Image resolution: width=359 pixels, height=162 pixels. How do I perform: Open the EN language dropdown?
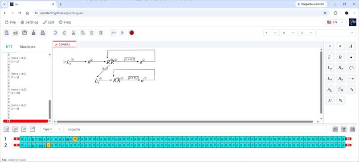pyautogui.click(x=335, y=22)
